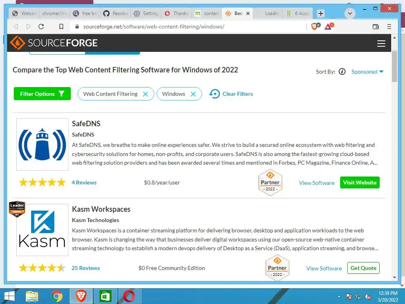The height and width of the screenshot is (304, 405).
Task: Show sort info icon next to Sort By
Action: pos(342,72)
